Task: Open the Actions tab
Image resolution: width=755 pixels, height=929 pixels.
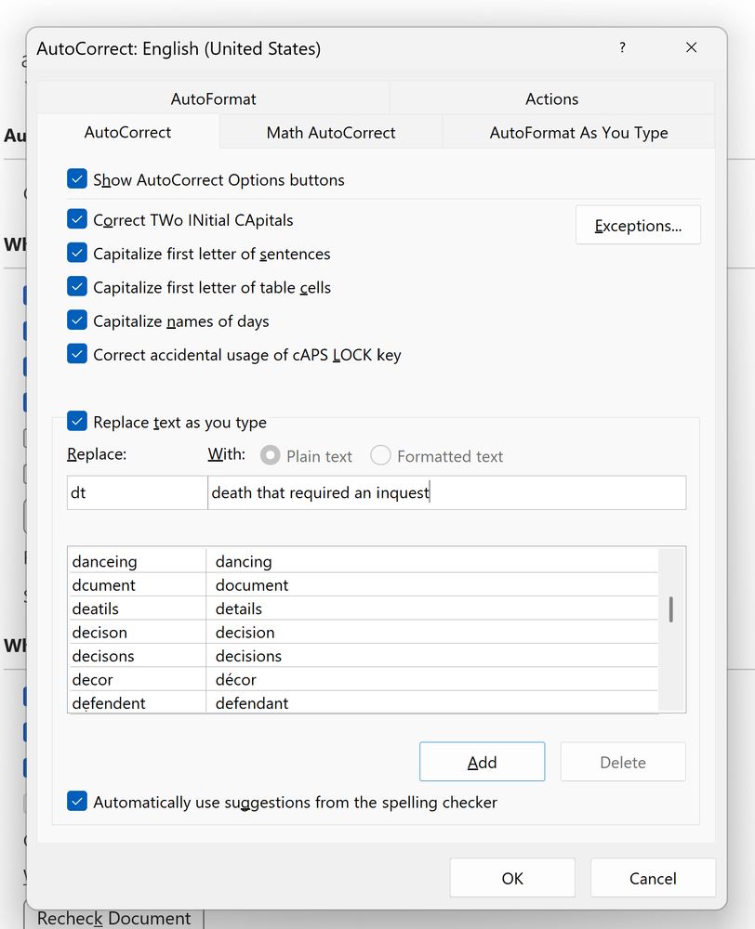Action: [x=551, y=99]
